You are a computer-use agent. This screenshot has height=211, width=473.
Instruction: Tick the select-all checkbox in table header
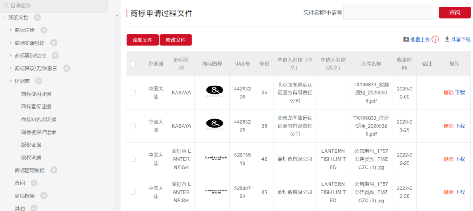pos(133,64)
